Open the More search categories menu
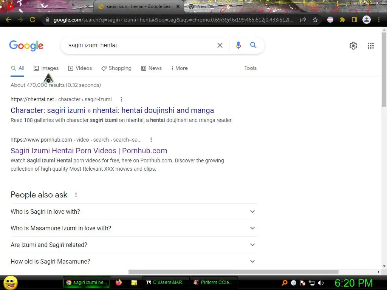 (x=180, y=68)
